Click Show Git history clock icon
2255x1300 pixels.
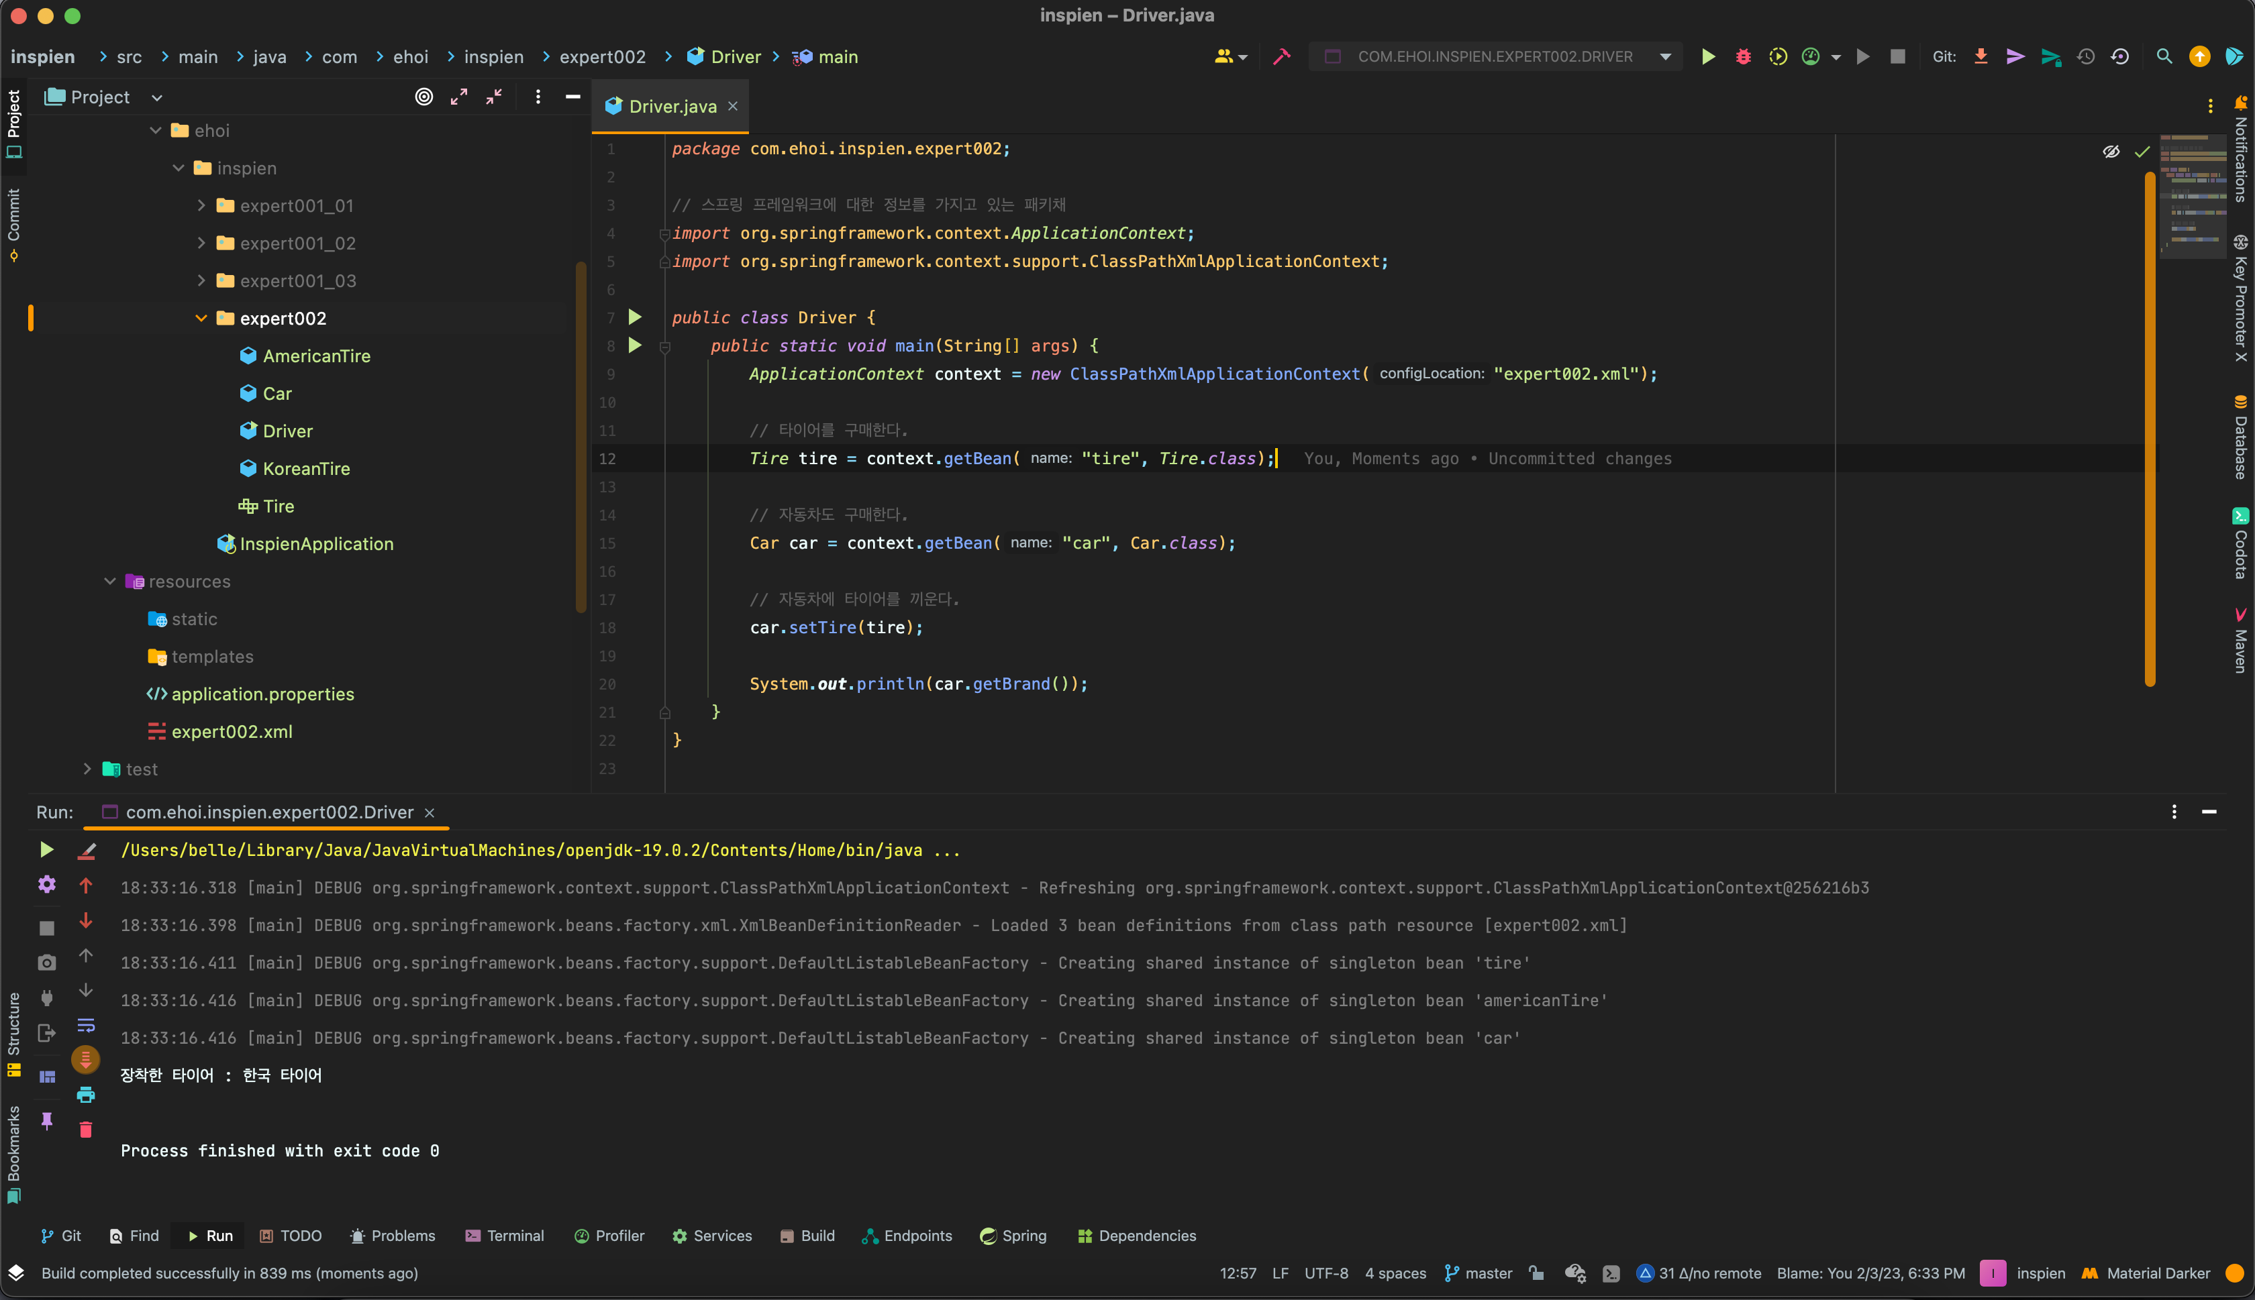click(x=2085, y=56)
